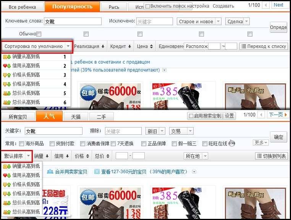The width and height of the screenshot is (291, 220).
Task: Click list icon on 切换到列表
Action: (259, 156)
